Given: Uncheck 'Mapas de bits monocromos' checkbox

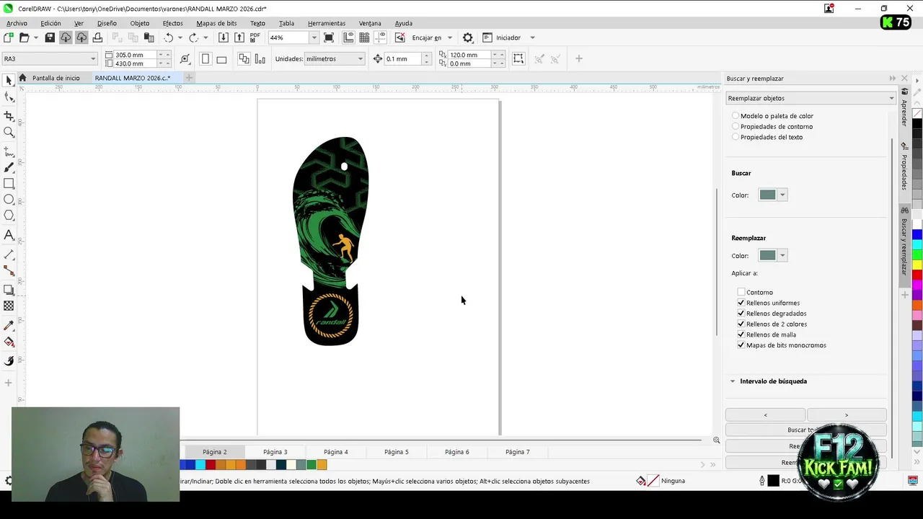Looking at the screenshot, I should (741, 345).
